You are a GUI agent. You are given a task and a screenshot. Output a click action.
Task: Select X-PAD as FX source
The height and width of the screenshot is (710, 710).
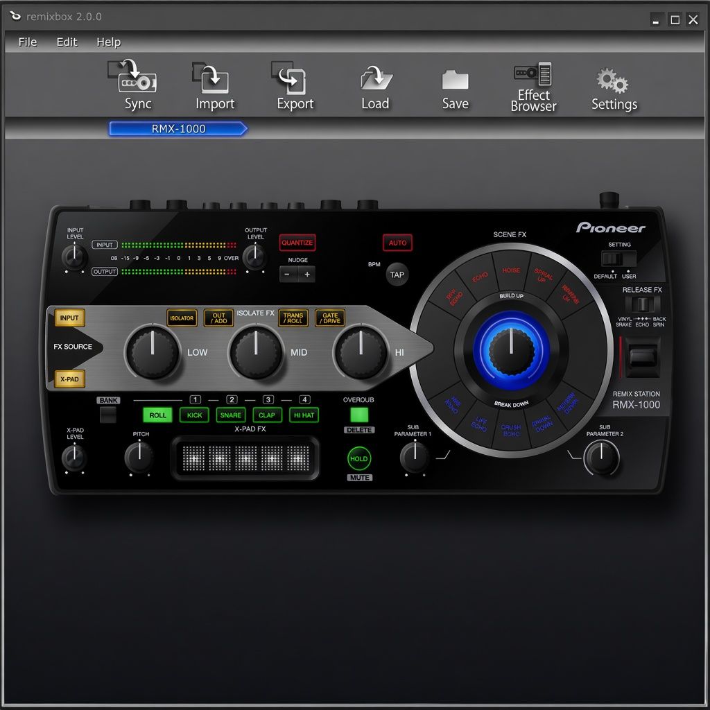coord(69,379)
